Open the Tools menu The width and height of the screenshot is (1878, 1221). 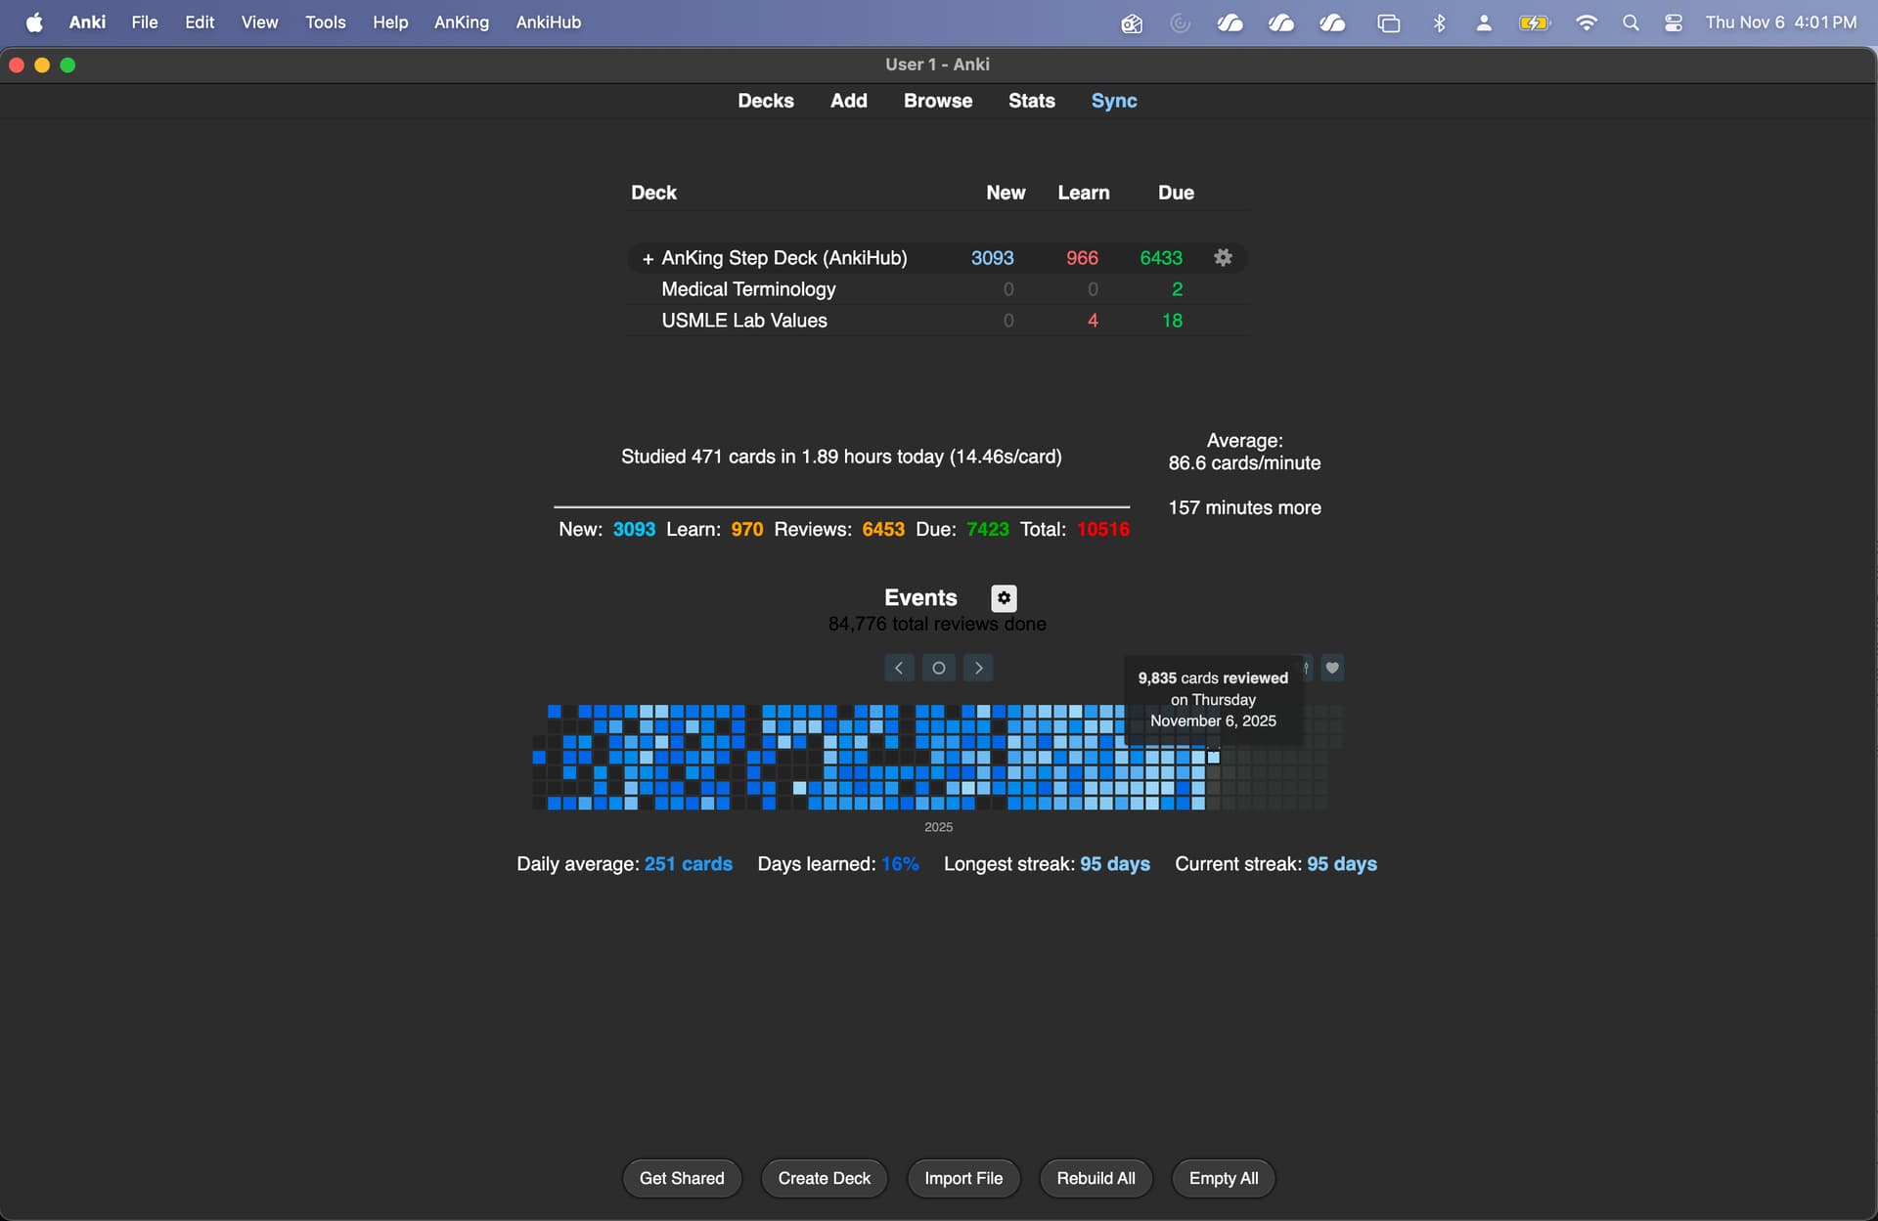point(325,22)
